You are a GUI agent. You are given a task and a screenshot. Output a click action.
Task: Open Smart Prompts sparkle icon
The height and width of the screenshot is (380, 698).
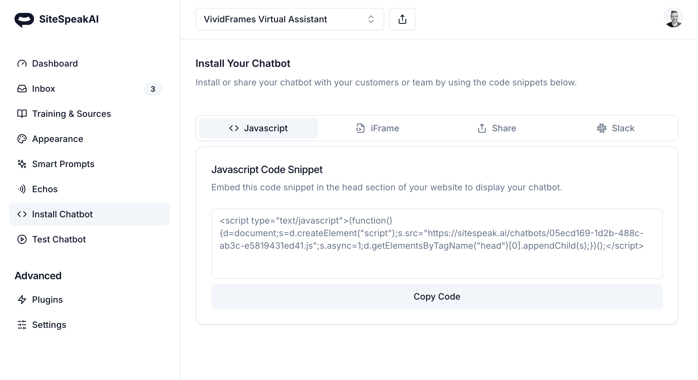click(x=22, y=164)
